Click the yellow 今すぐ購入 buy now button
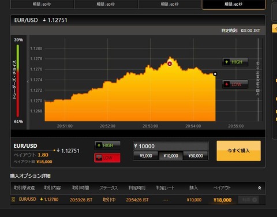 coord(239,151)
